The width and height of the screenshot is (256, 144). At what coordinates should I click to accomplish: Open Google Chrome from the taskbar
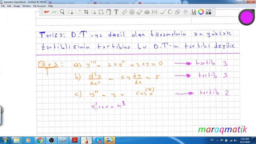click(x=40, y=140)
